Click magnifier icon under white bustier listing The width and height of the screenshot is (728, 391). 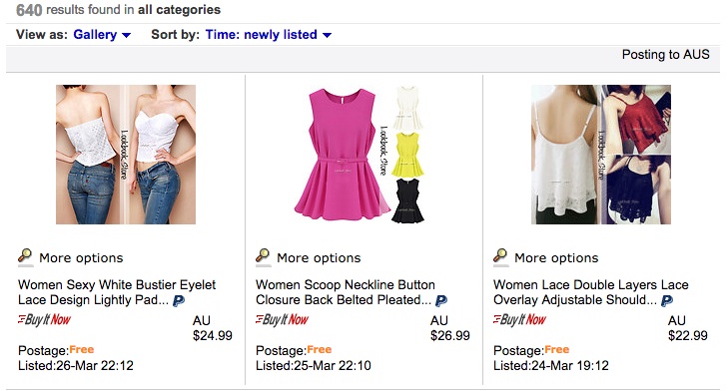[x=25, y=256]
